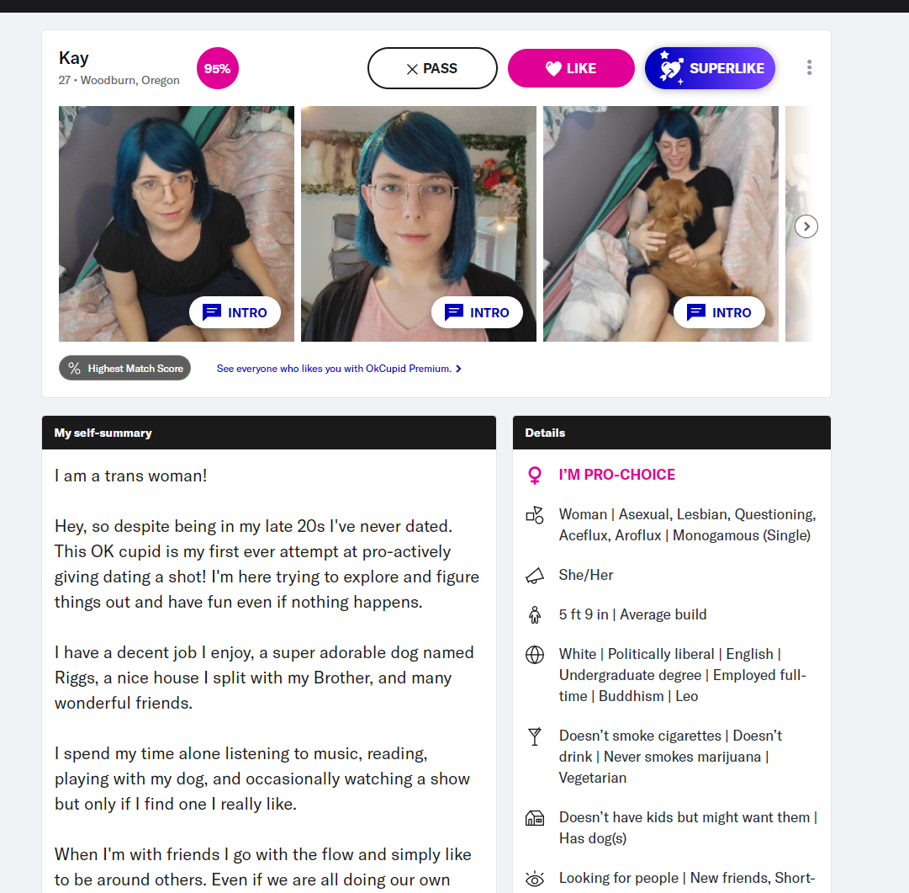Show next photos with carousel arrow

(806, 226)
